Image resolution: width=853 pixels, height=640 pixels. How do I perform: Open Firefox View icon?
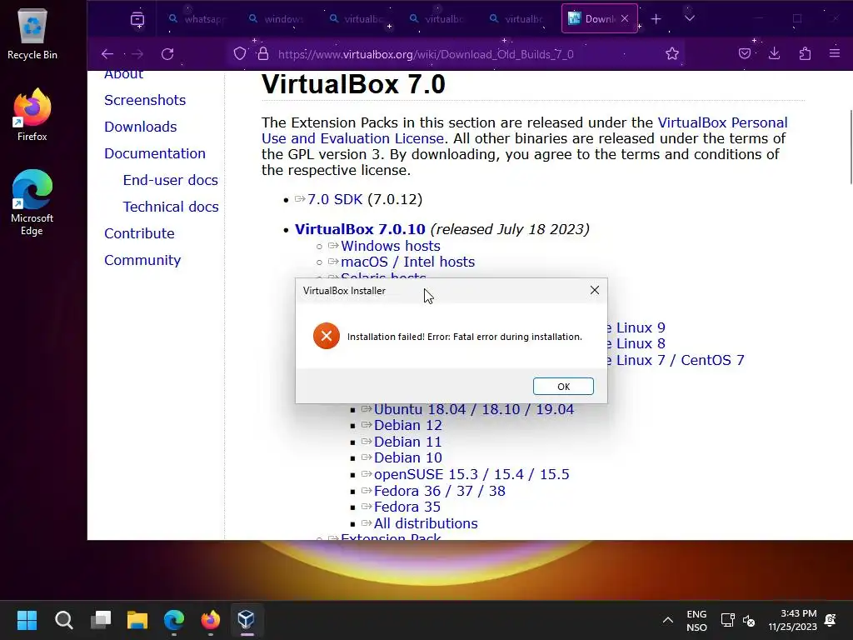tap(137, 19)
